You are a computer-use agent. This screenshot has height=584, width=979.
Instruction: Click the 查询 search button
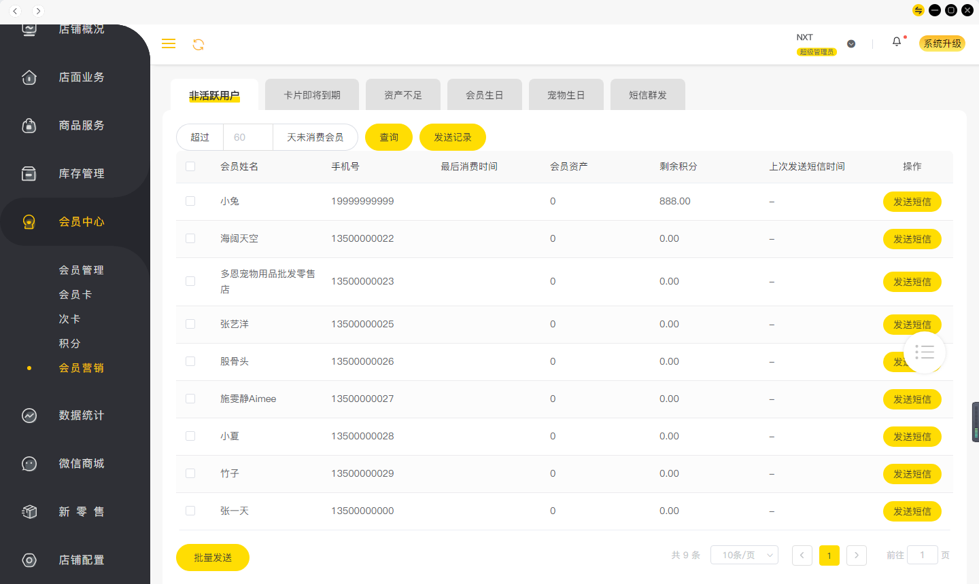click(x=388, y=136)
